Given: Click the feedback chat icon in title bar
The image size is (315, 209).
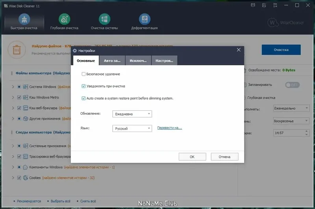Looking at the screenshot, I should [x=253, y=5].
